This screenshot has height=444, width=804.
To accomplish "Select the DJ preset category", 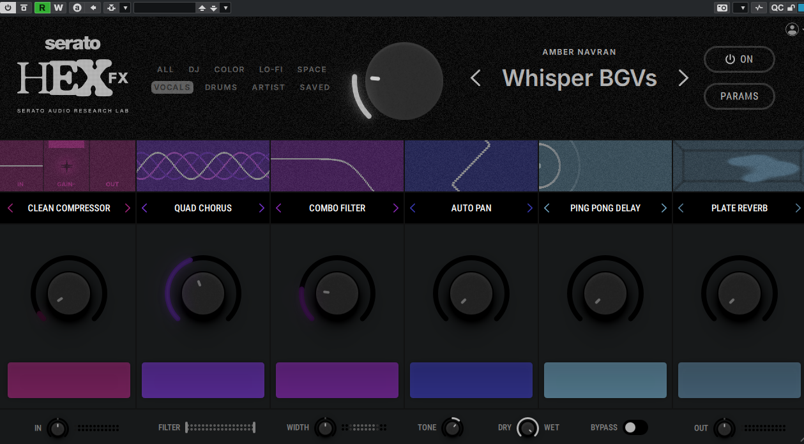I will point(194,70).
